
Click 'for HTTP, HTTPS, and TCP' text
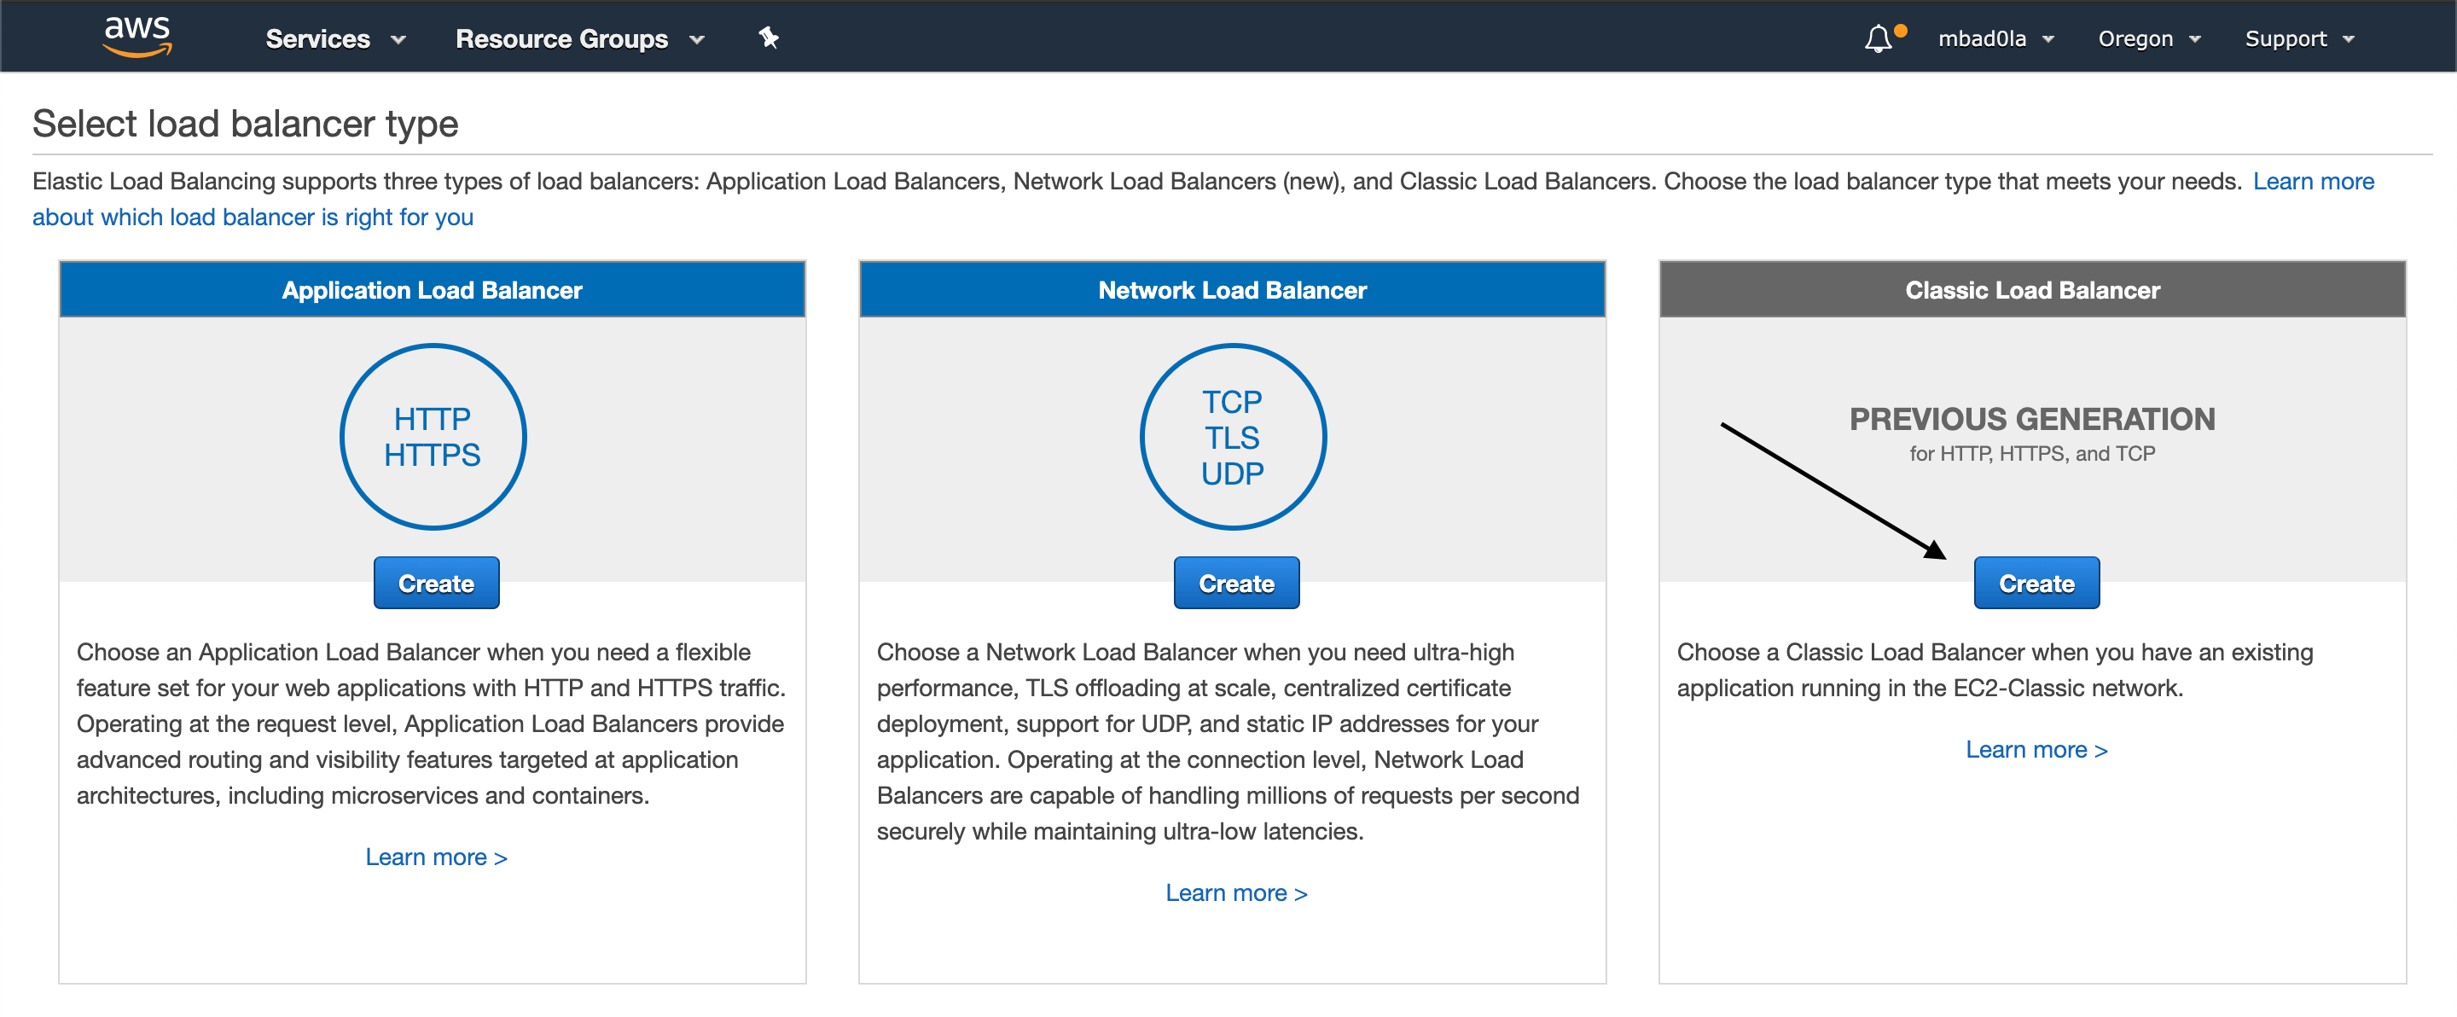point(2032,454)
